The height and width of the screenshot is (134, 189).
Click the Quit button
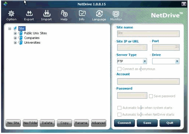click(x=170, y=123)
